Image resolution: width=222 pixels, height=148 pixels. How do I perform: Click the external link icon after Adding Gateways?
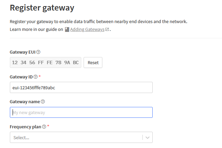pyautogui.click(x=107, y=29)
